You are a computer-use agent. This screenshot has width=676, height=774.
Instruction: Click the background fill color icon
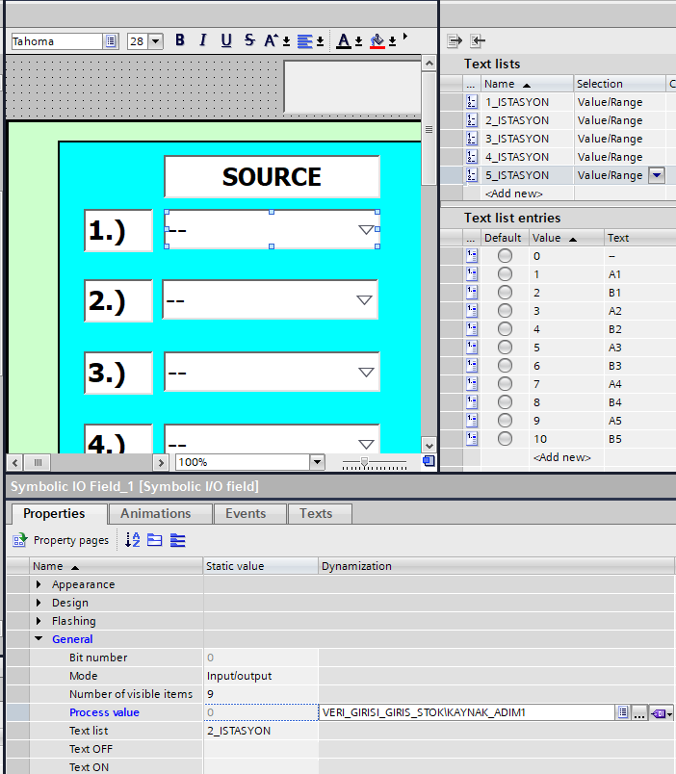pos(377,41)
